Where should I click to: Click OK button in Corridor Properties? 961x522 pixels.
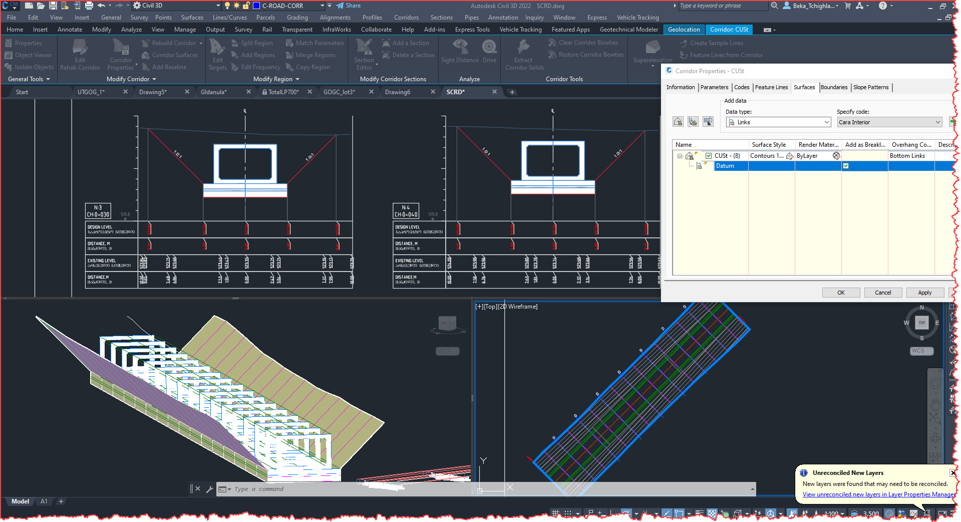point(841,293)
